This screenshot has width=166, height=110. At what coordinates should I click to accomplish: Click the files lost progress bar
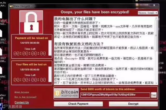(x=50, y=74)
